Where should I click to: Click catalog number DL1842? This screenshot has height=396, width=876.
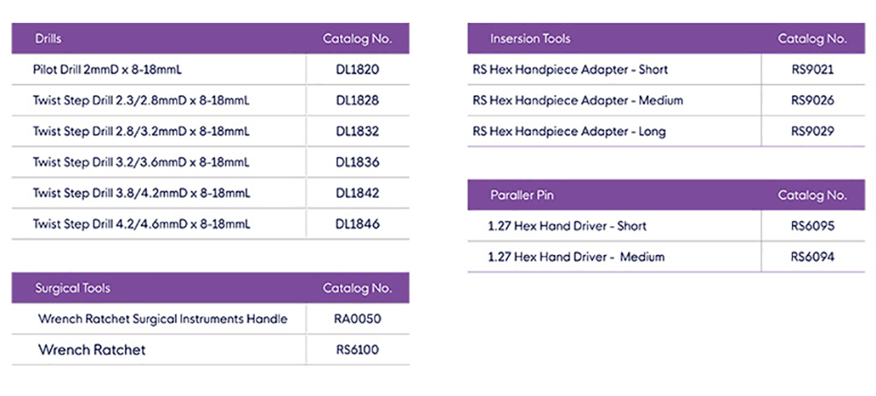coord(357,194)
